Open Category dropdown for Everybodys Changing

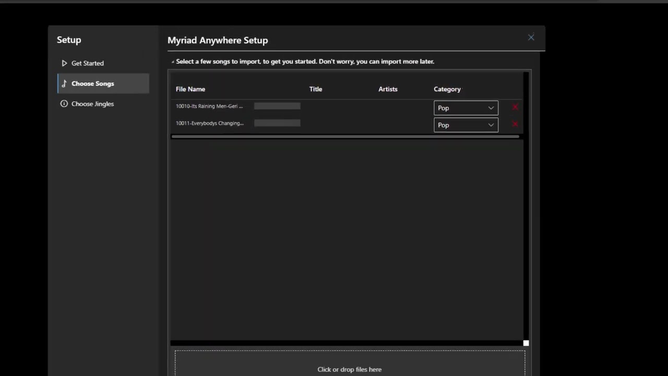point(466,125)
